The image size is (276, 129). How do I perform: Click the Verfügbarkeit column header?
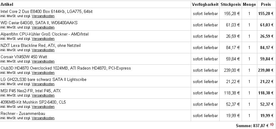pos(205,4)
